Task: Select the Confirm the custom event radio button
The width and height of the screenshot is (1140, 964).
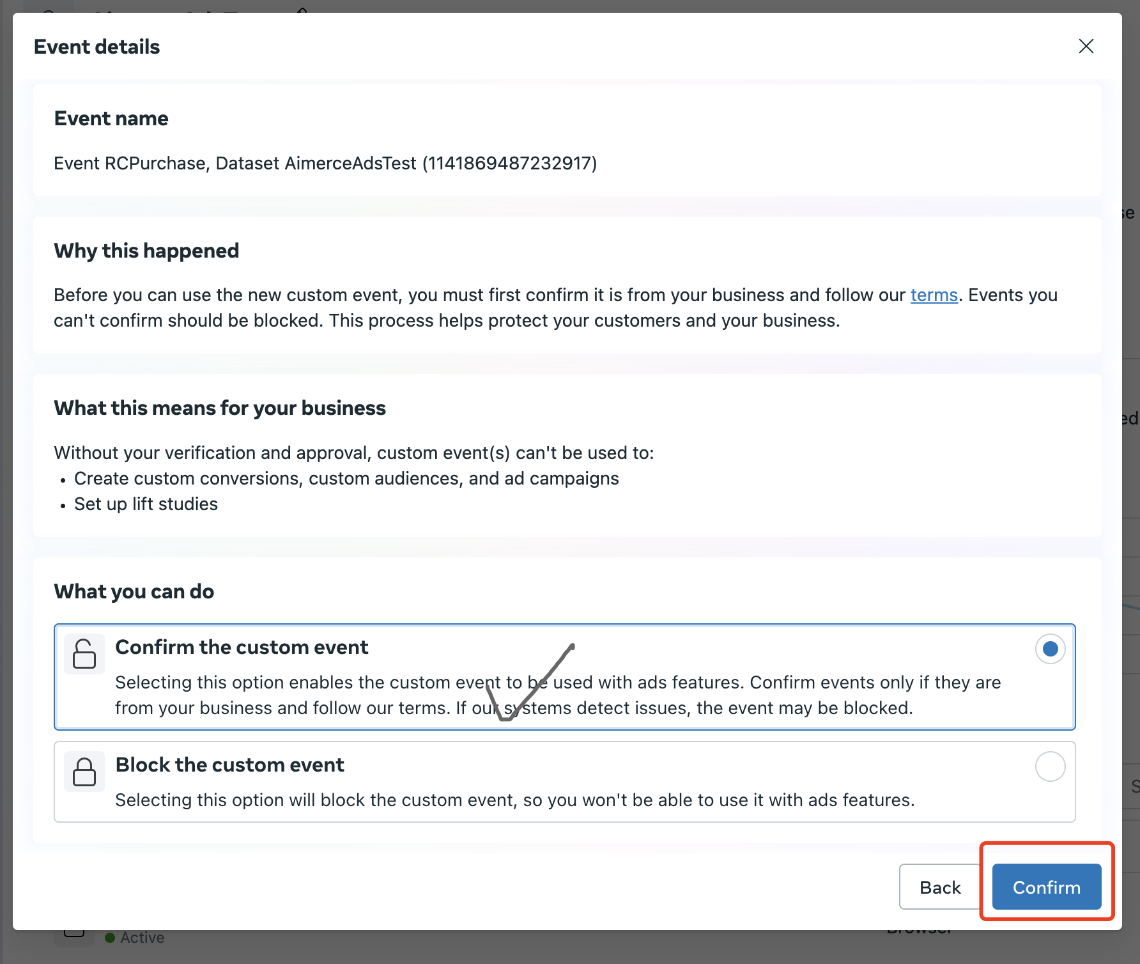Action: 1049,649
